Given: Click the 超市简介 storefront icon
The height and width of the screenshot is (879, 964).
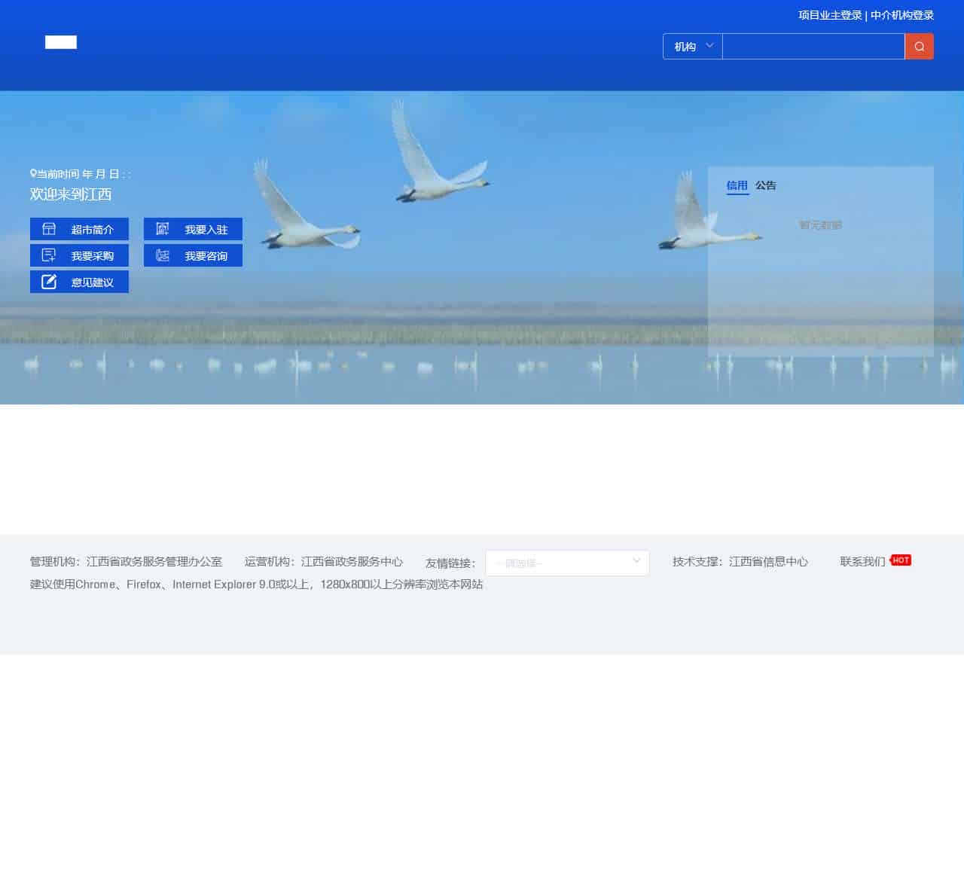Looking at the screenshot, I should 48,229.
